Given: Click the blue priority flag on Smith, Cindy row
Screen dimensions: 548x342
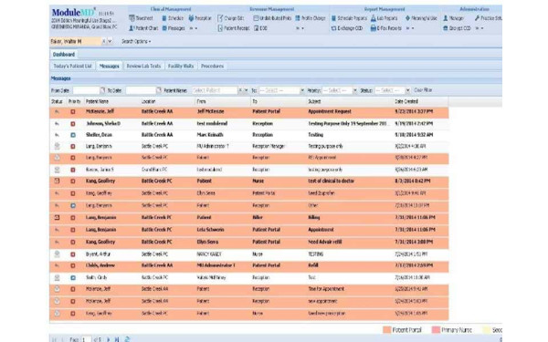Looking at the screenshot, I should pos(73,278).
